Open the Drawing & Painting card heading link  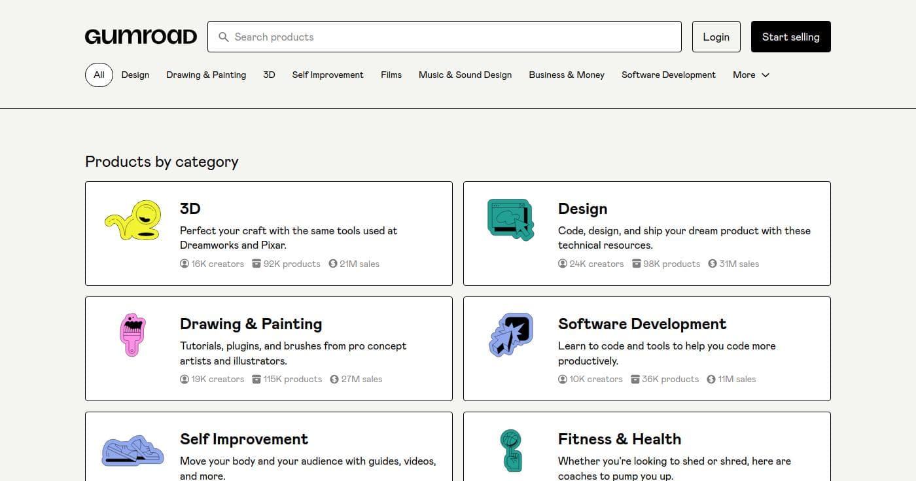(x=251, y=323)
